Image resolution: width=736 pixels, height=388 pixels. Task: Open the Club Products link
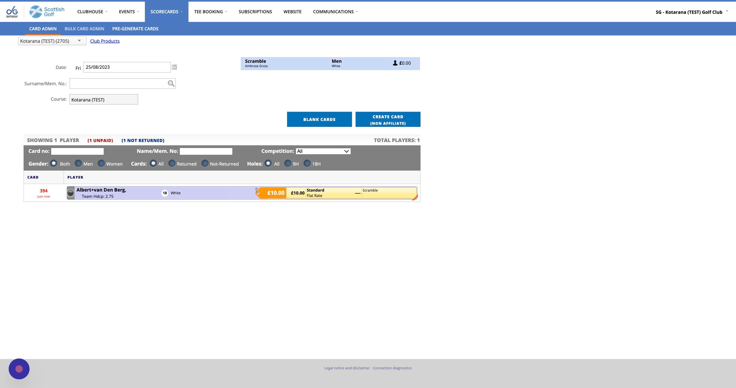(105, 41)
